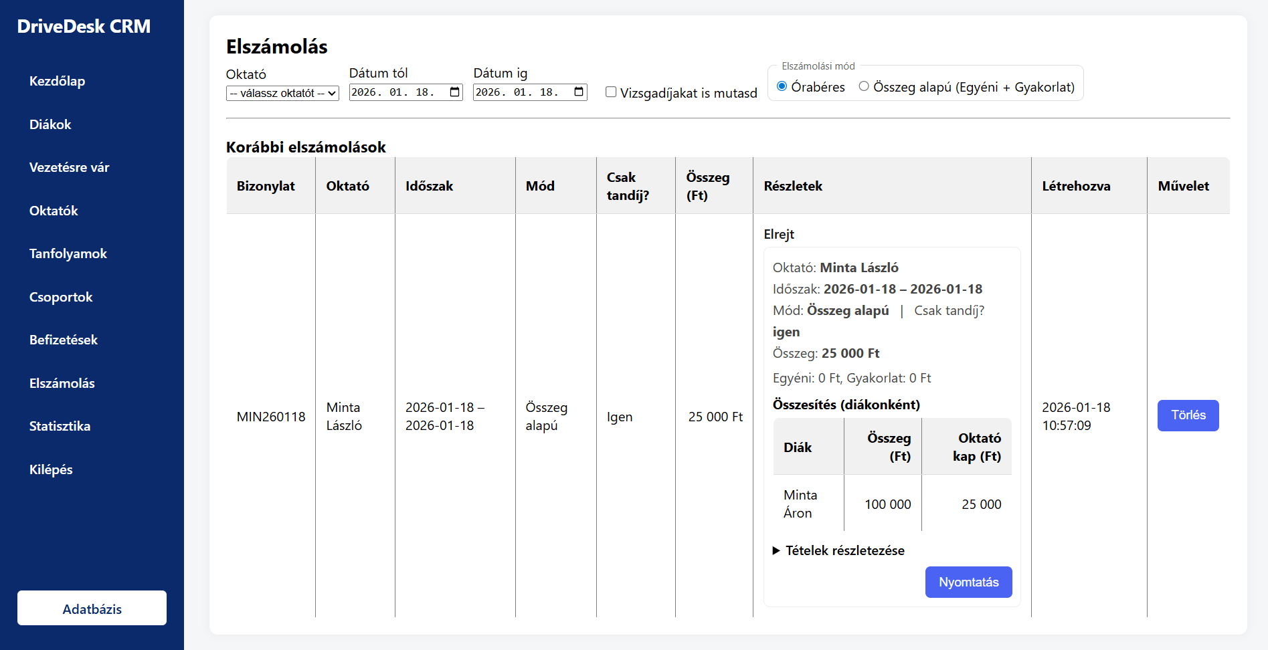Screen dimensions: 1268x650
Task: Open Diákok page
Action: [50, 124]
